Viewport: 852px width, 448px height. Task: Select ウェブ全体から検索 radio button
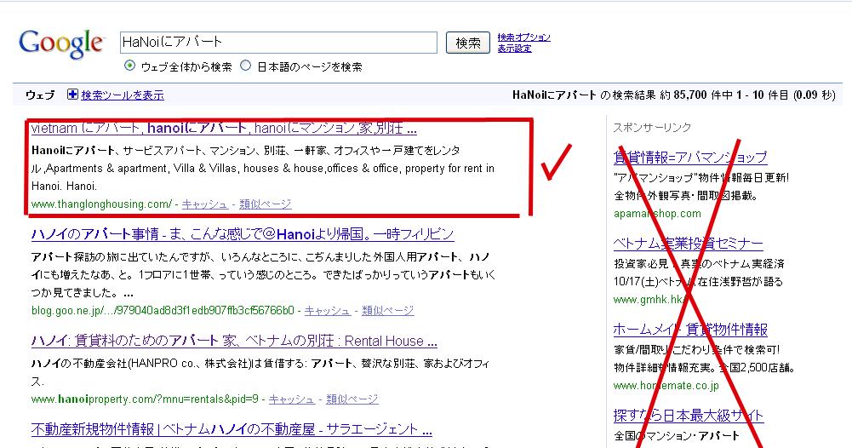coord(129,66)
